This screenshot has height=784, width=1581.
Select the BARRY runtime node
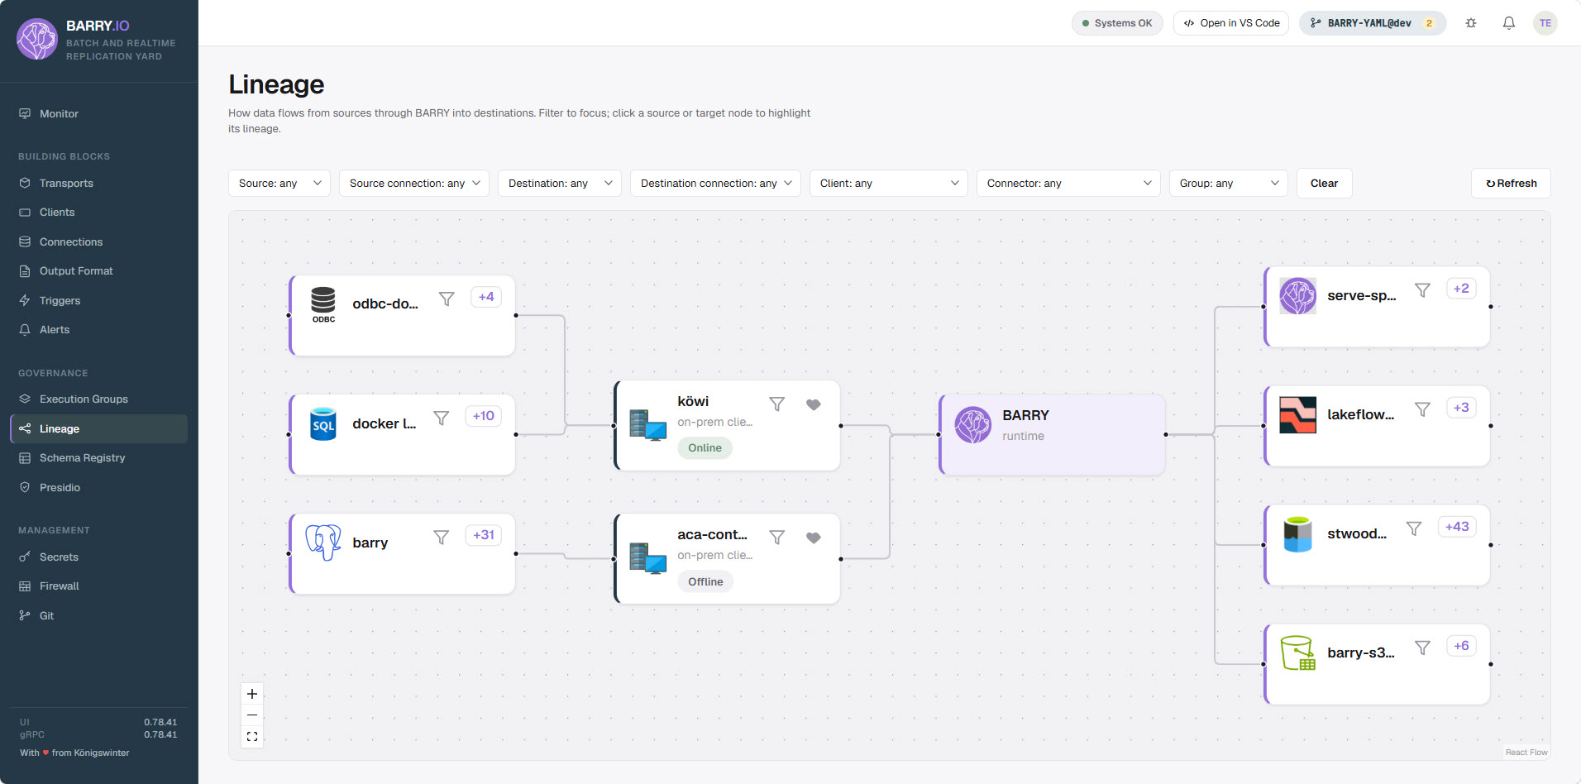pos(1053,435)
